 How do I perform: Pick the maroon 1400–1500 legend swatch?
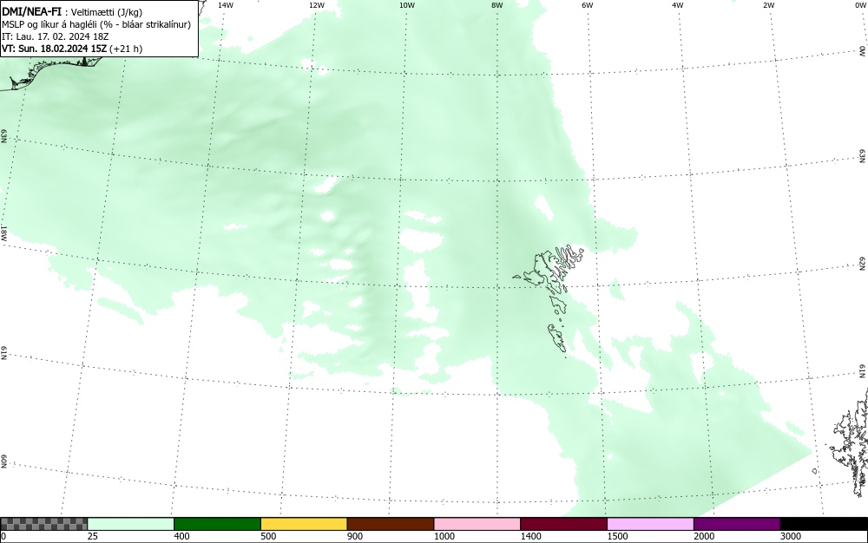click(563, 524)
